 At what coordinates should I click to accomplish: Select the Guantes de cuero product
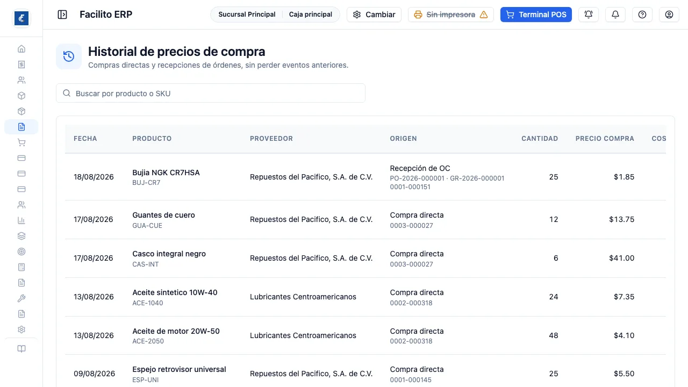click(x=164, y=215)
